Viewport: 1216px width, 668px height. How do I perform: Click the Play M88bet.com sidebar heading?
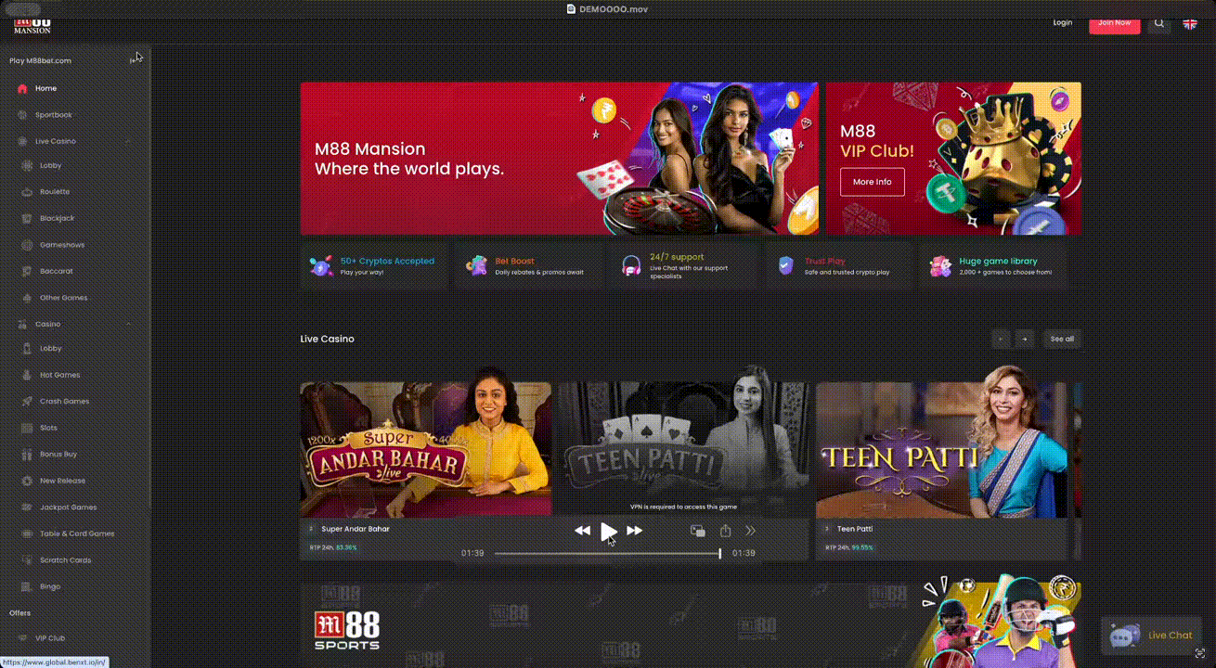40,61
